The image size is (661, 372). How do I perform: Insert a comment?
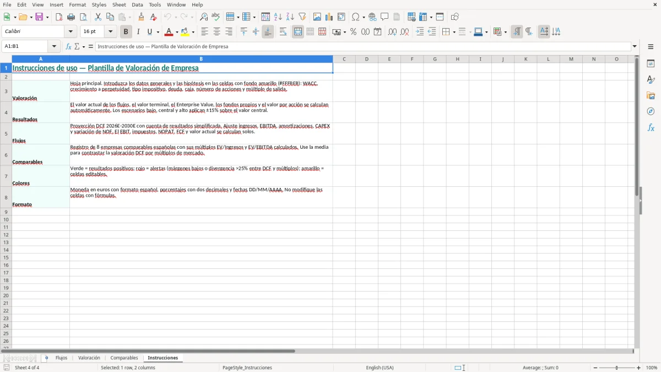(x=384, y=17)
